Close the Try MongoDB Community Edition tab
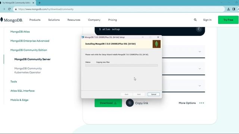239x134 pixels. [x=33, y=3]
